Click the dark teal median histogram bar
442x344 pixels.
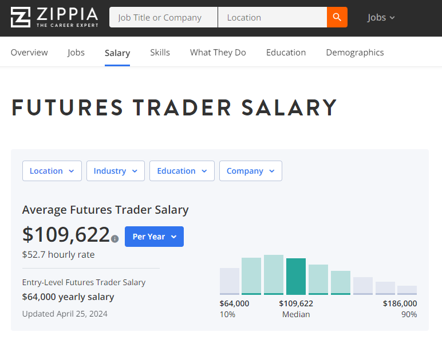pyautogui.click(x=296, y=277)
